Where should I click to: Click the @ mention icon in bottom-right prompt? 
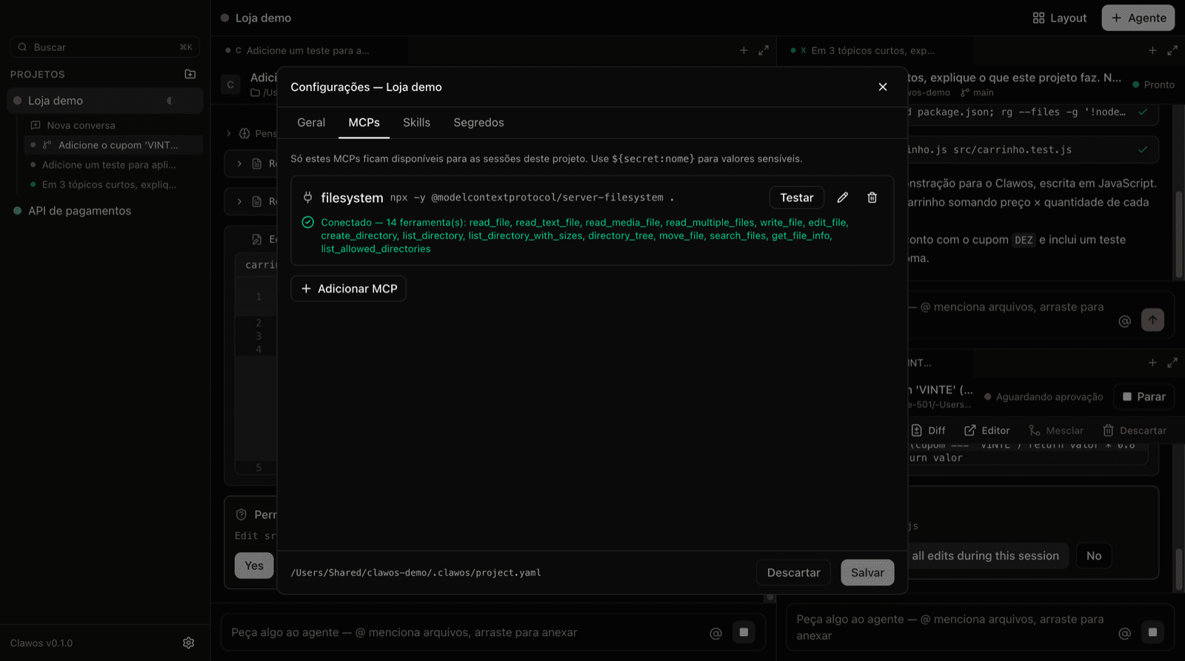tap(1124, 633)
